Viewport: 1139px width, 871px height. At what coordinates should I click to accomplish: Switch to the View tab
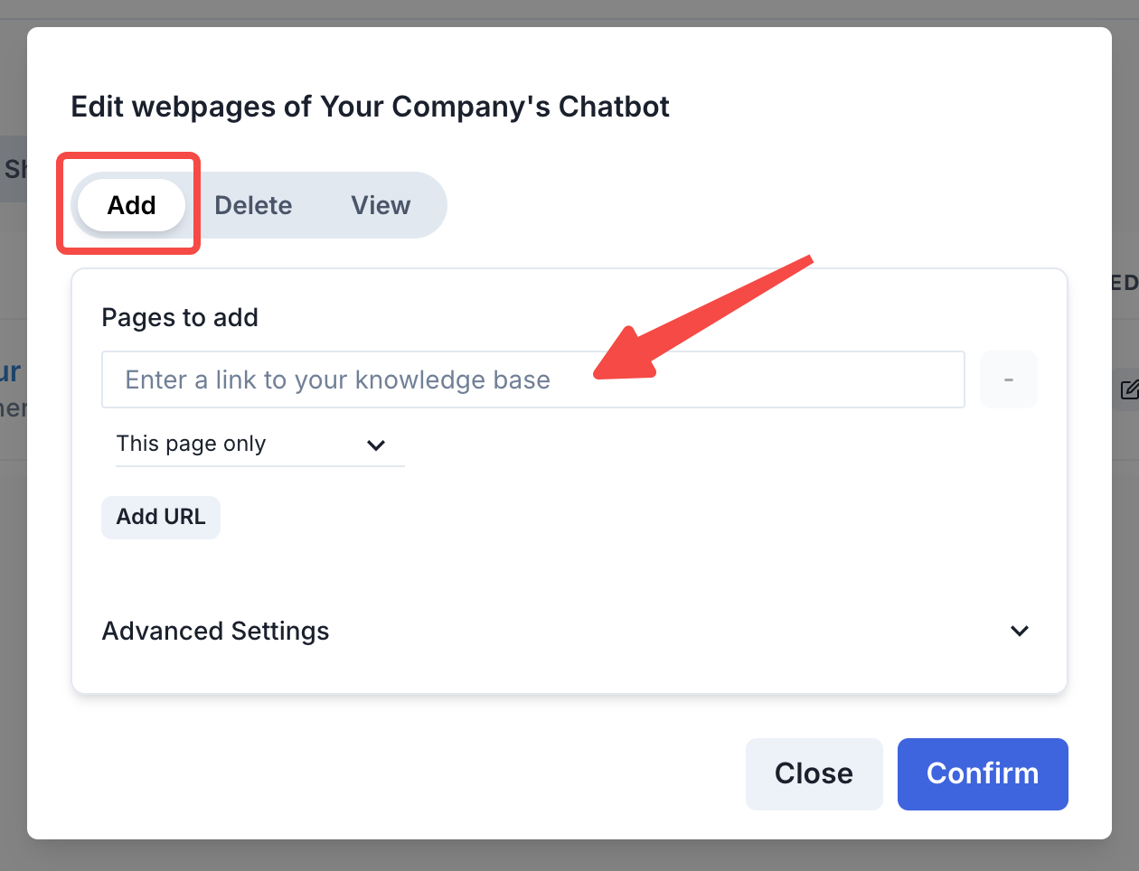click(381, 205)
